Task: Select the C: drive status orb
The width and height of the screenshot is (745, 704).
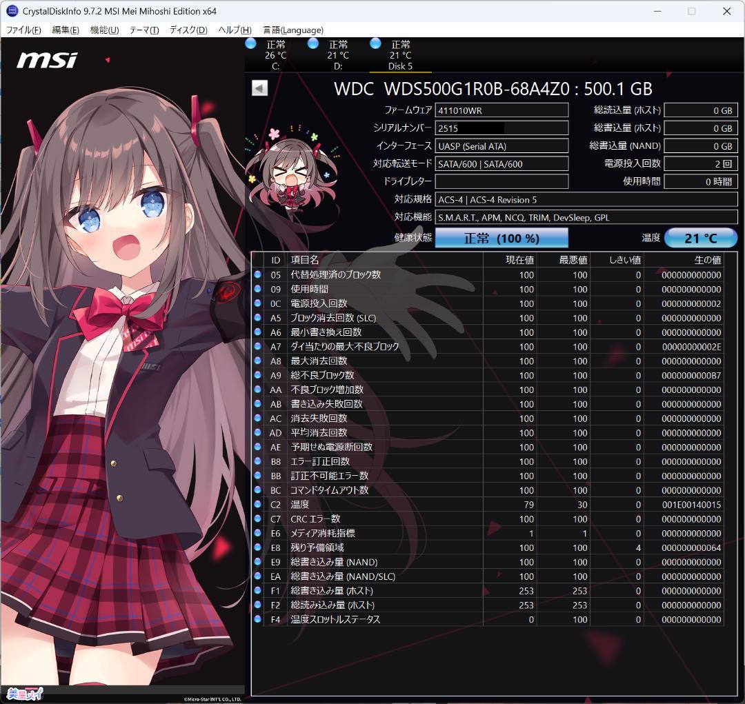Action: tap(250, 44)
